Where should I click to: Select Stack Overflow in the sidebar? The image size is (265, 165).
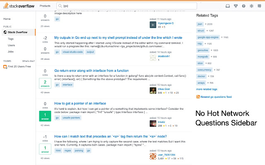(x=19, y=32)
